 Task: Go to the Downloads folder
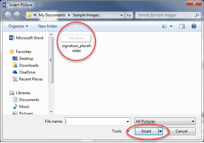pyautogui.click(x=29, y=65)
